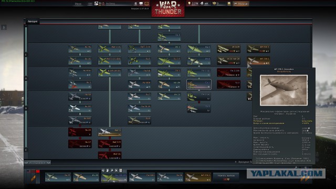
Task: Select the premium И-153П biplane card
Action: click(x=229, y=49)
